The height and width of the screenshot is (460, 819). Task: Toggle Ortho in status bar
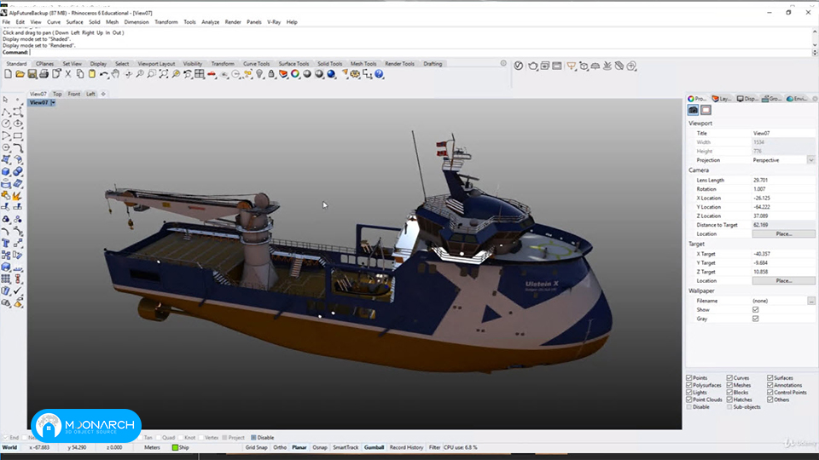[x=280, y=447]
